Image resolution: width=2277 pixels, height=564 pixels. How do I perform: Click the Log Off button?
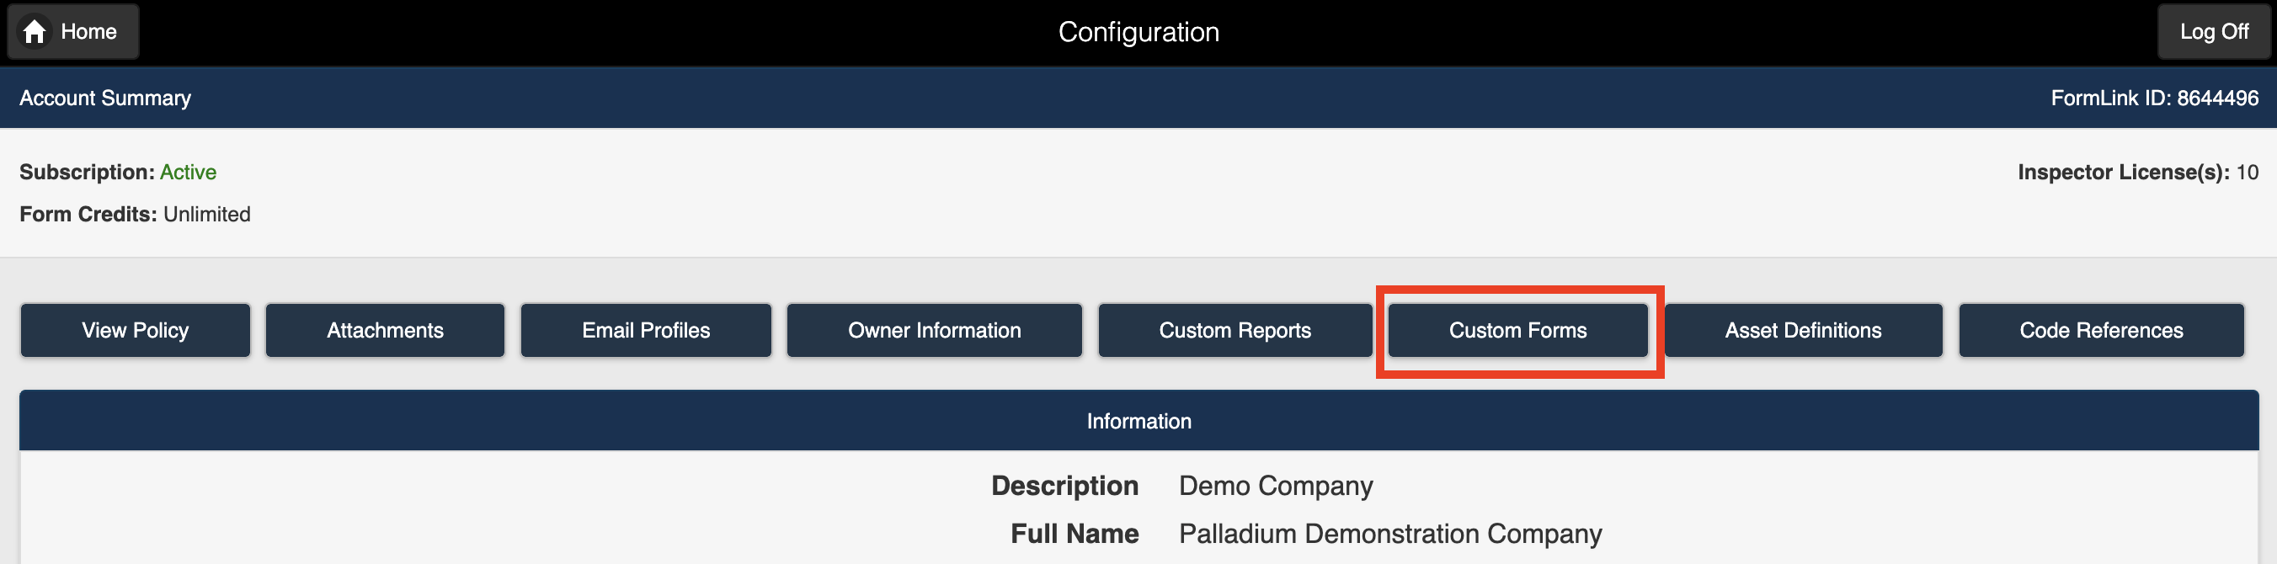coord(2212,32)
